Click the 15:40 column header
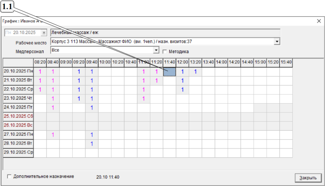The image size is (325, 186). (x=286, y=62)
